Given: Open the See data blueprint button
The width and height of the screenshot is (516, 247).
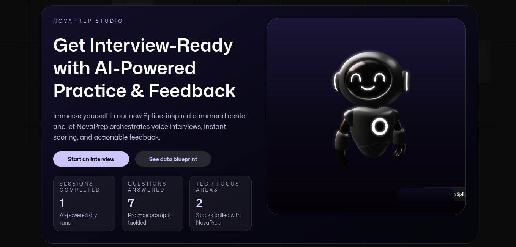Looking at the screenshot, I should pyautogui.click(x=173, y=159).
